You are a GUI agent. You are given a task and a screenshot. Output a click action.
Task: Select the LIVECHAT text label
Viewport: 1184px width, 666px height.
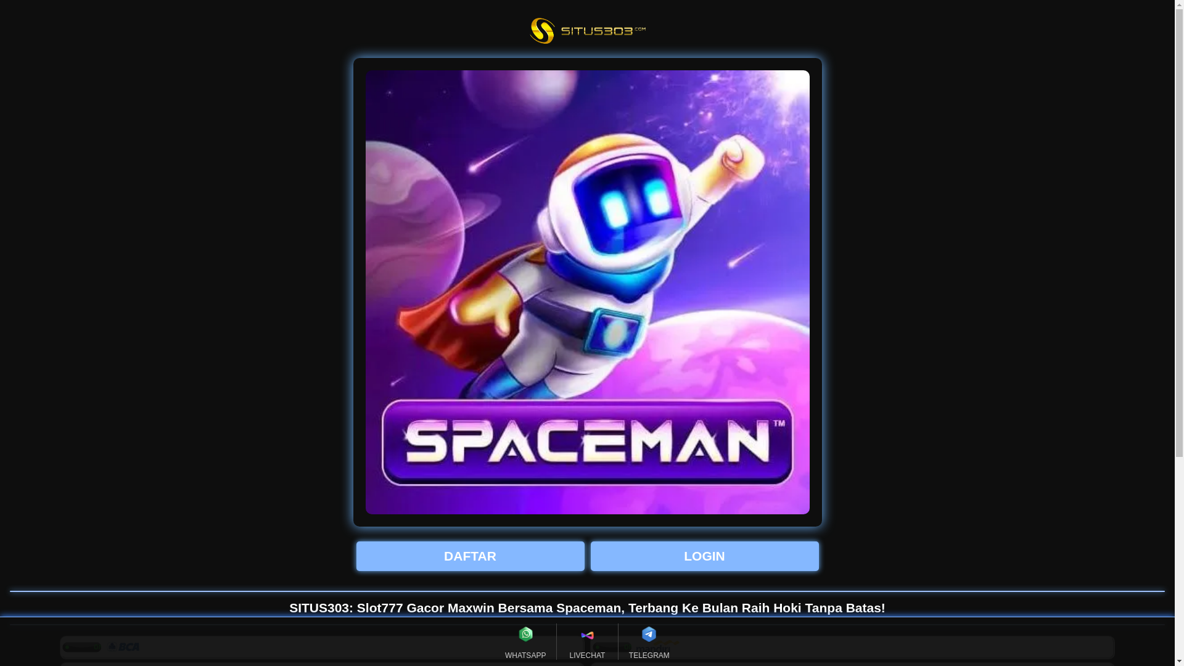click(587, 656)
